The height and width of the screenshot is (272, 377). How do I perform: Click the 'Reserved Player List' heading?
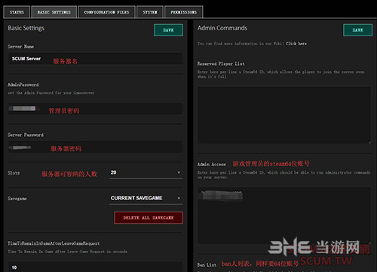pos(221,63)
